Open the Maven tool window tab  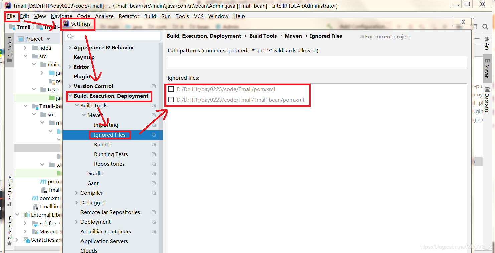487,68
